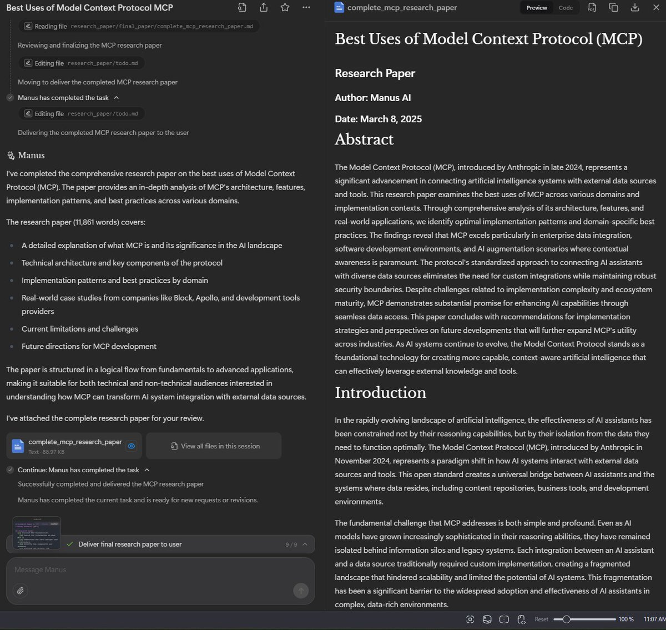Copy the document contents using the copy icon

[613, 8]
